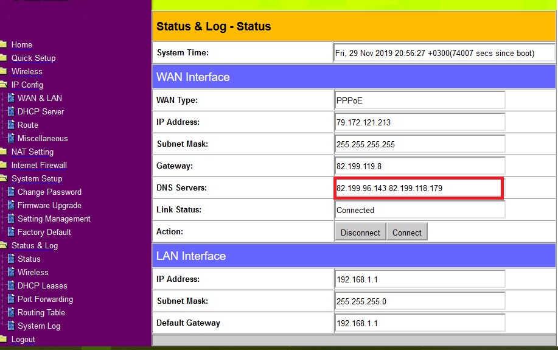Screen dimensions: 558x350
Task: Click the NAT Setting folder icon
Action: 3,152
